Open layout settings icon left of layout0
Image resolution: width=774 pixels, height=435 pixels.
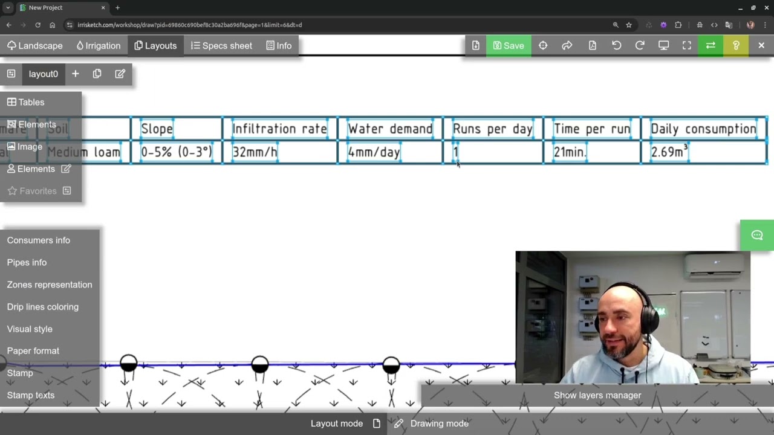(11, 74)
